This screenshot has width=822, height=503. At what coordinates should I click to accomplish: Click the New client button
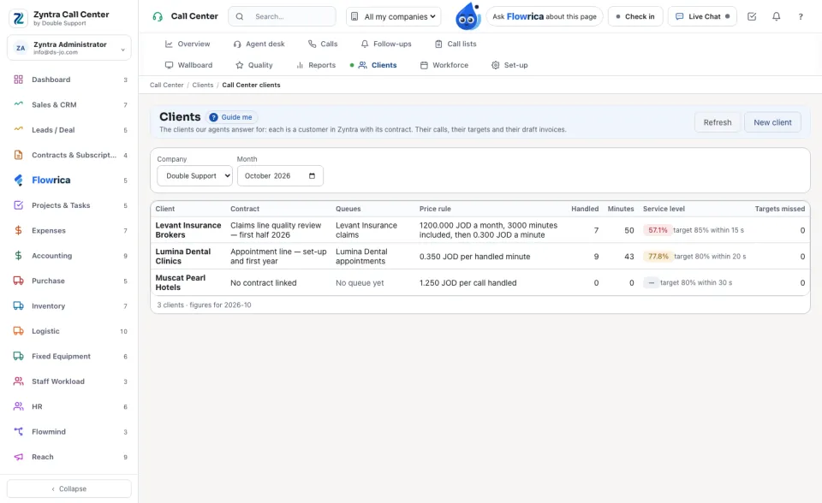coord(772,122)
